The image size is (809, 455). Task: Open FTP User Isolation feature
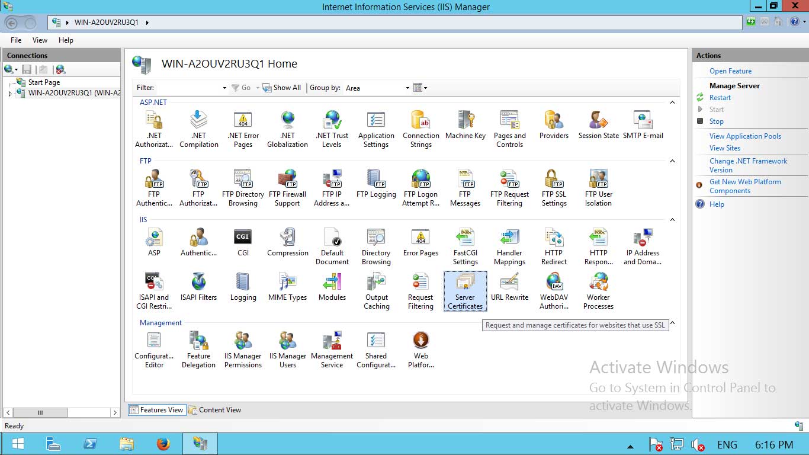[x=599, y=188]
